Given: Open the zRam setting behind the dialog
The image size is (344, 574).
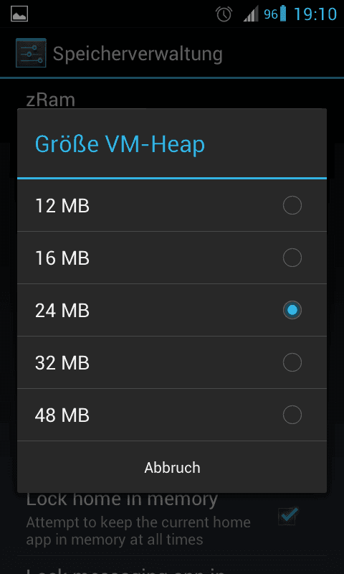Looking at the screenshot, I should [x=50, y=100].
